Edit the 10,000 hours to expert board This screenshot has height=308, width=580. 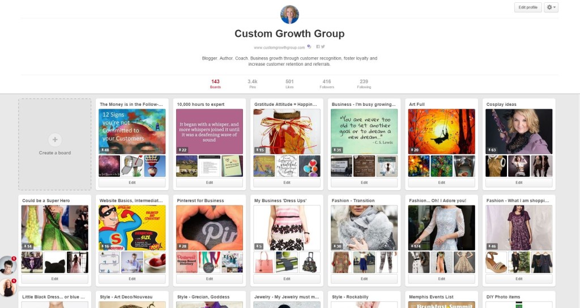(210, 183)
